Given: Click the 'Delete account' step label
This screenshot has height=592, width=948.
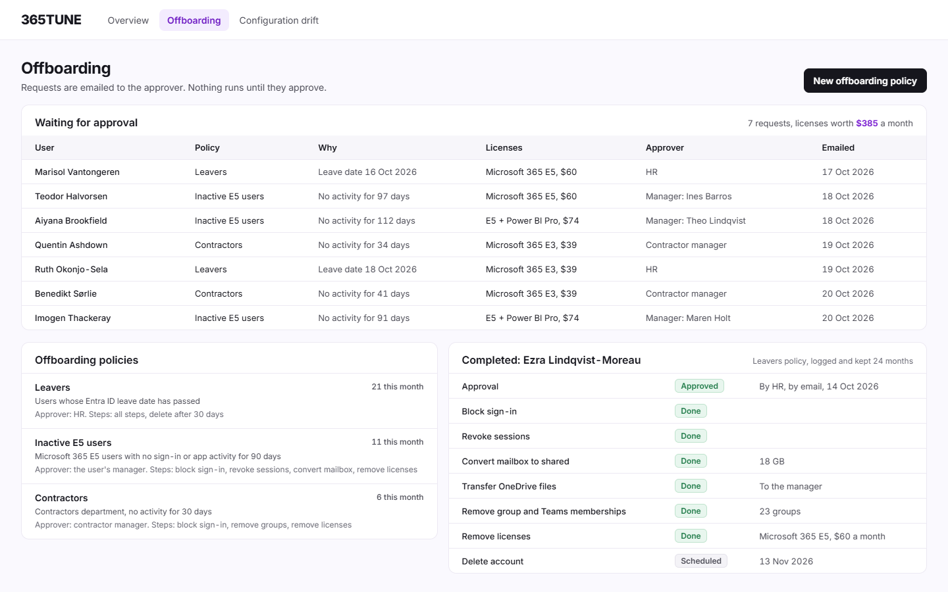Looking at the screenshot, I should click(492, 561).
